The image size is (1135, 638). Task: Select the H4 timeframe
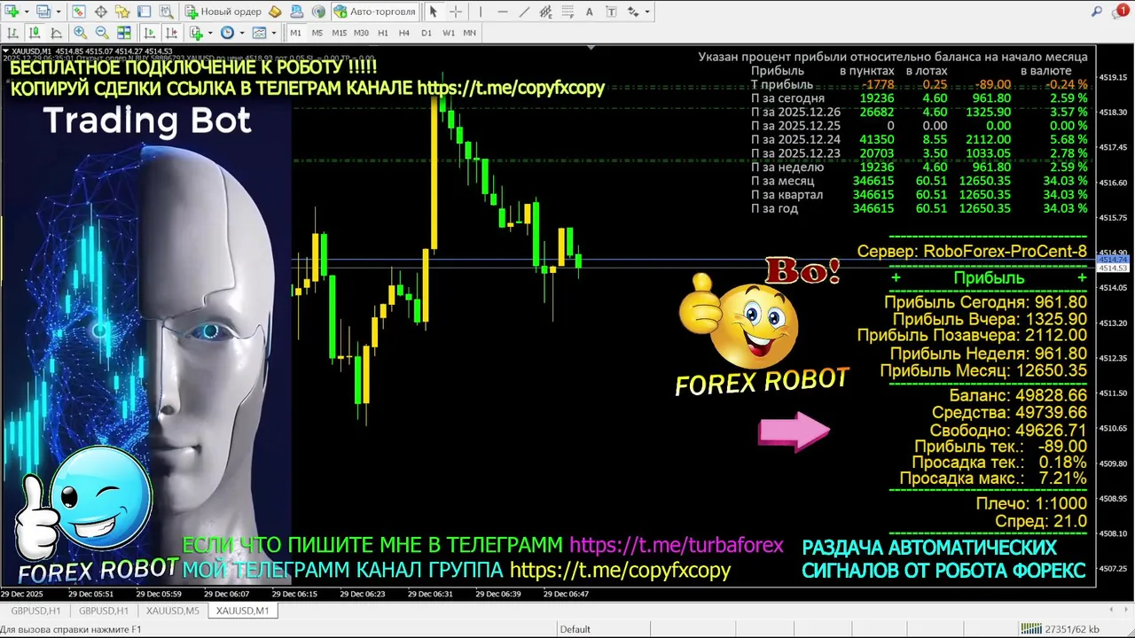coord(404,33)
